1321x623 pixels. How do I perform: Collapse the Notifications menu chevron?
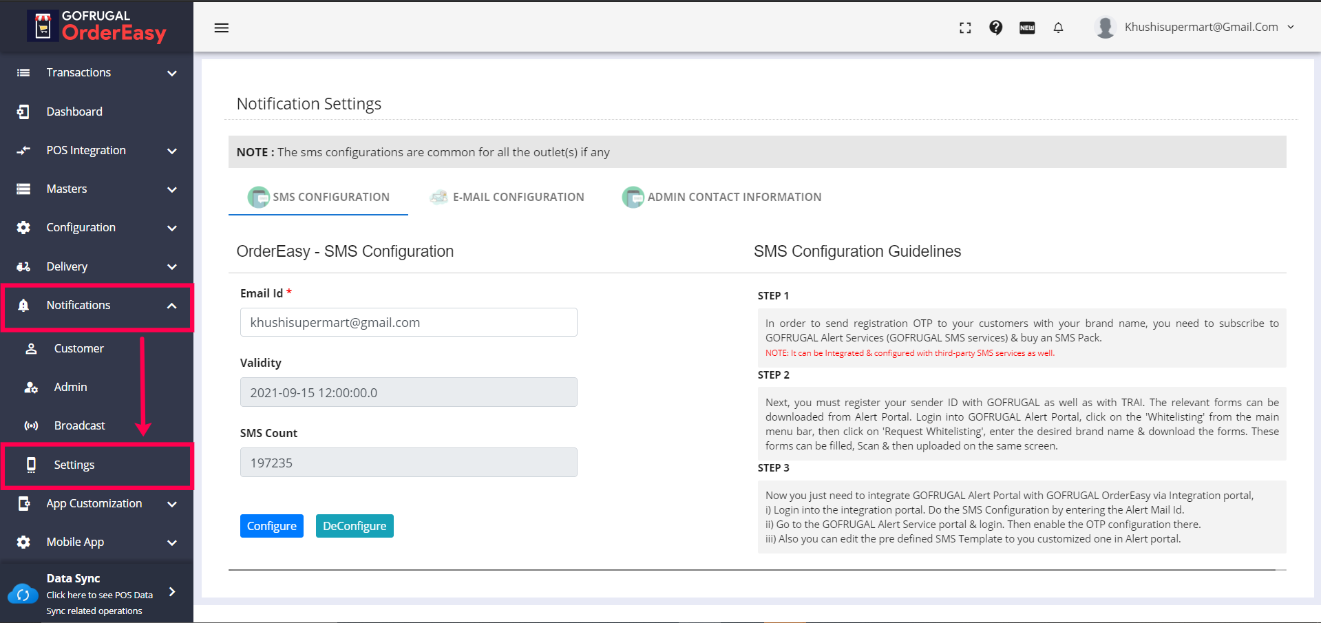[172, 306]
